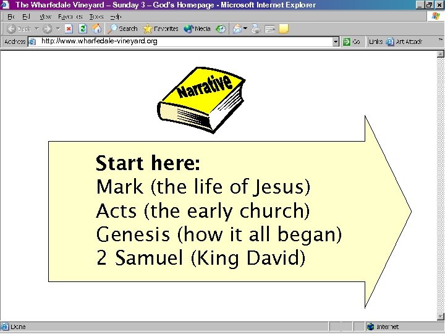Expand the Links bar overflow chevron

[x=441, y=40]
